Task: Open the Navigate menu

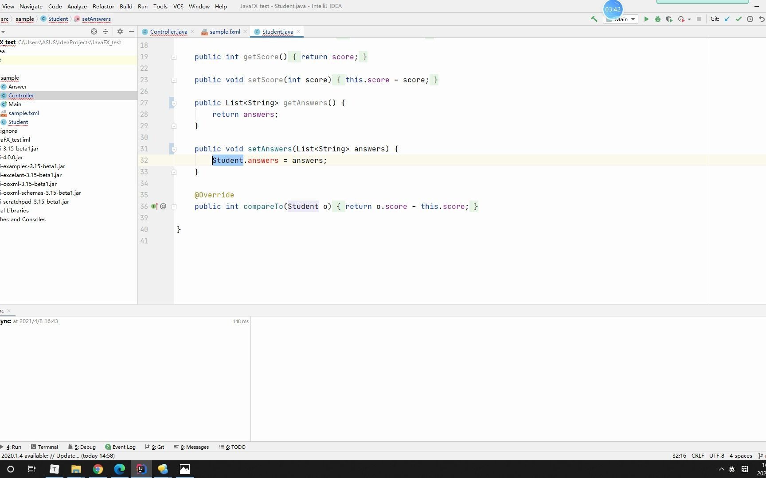Action: click(x=31, y=6)
